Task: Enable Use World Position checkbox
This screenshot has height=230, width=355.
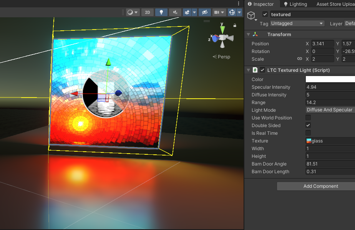Action: click(x=308, y=118)
